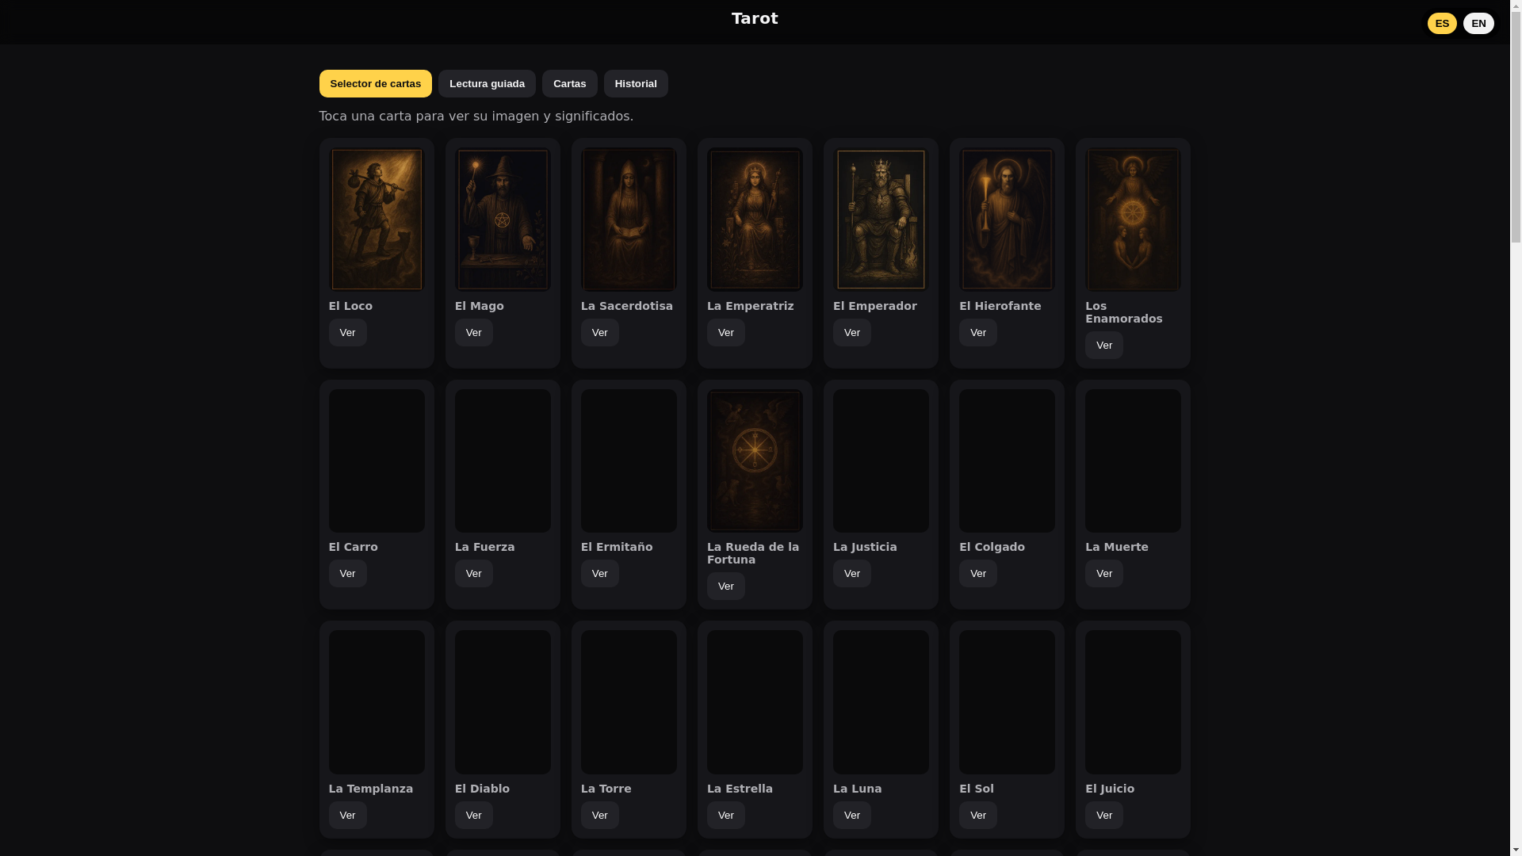Click the Los Enamorados card image

pos(1132,220)
